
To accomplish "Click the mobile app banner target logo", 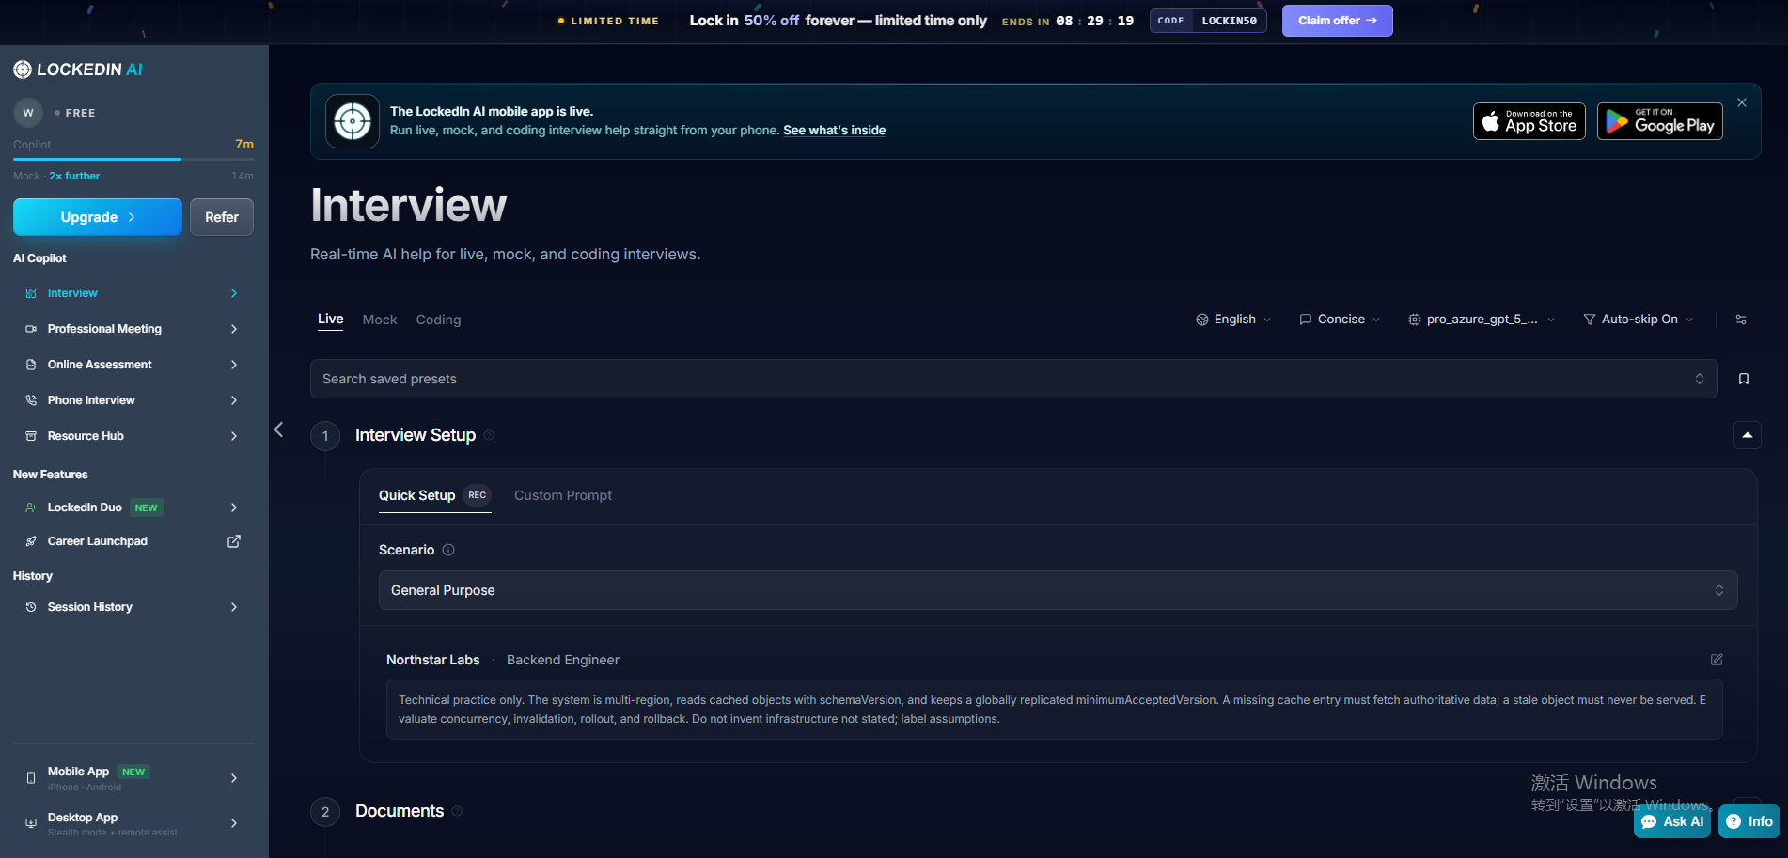I will (x=353, y=121).
